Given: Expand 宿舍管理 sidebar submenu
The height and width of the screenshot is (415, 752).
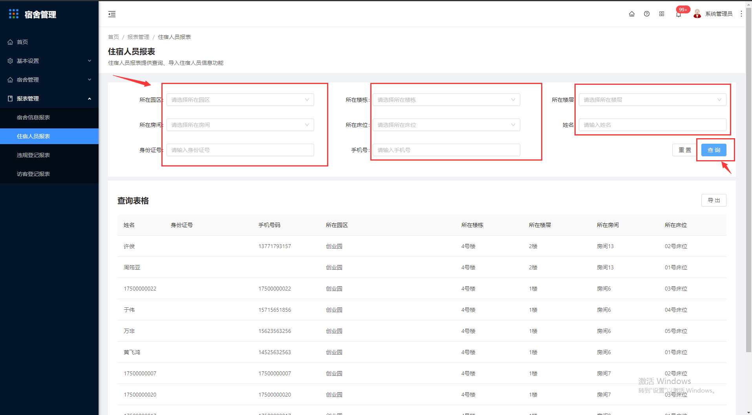Looking at the screenshot, I should tap(49, 80).
